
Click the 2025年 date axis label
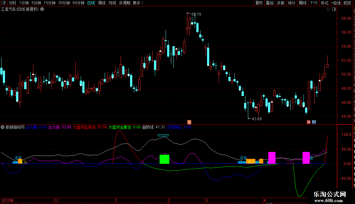[x=8, y=200]
